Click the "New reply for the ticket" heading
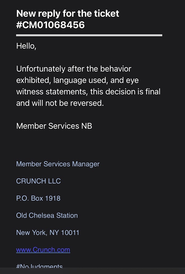This screenshot has width=185, height=274. 68,13
